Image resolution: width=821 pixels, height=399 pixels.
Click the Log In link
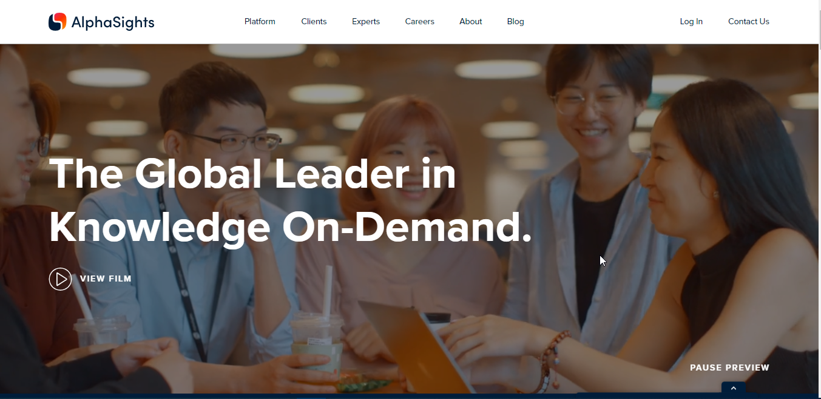pos(691,21)
